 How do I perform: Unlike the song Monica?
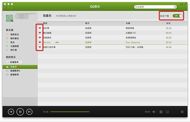coord(40,42)
